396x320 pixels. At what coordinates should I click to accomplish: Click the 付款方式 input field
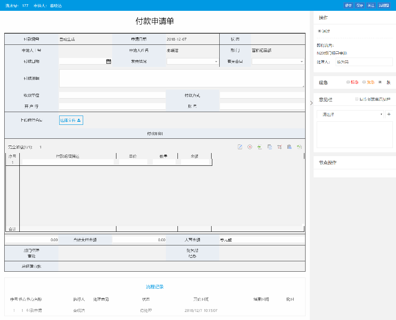tap(263, 95)
